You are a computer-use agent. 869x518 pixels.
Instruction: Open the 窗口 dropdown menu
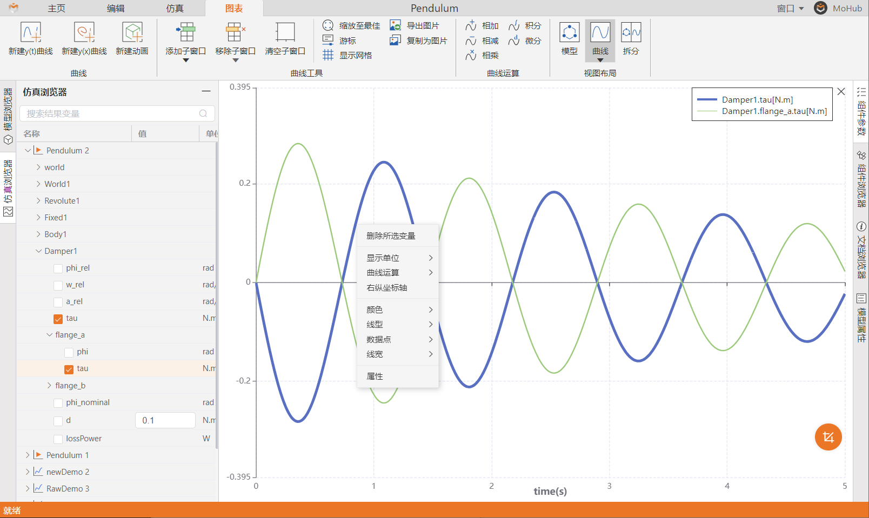(791, 8)
